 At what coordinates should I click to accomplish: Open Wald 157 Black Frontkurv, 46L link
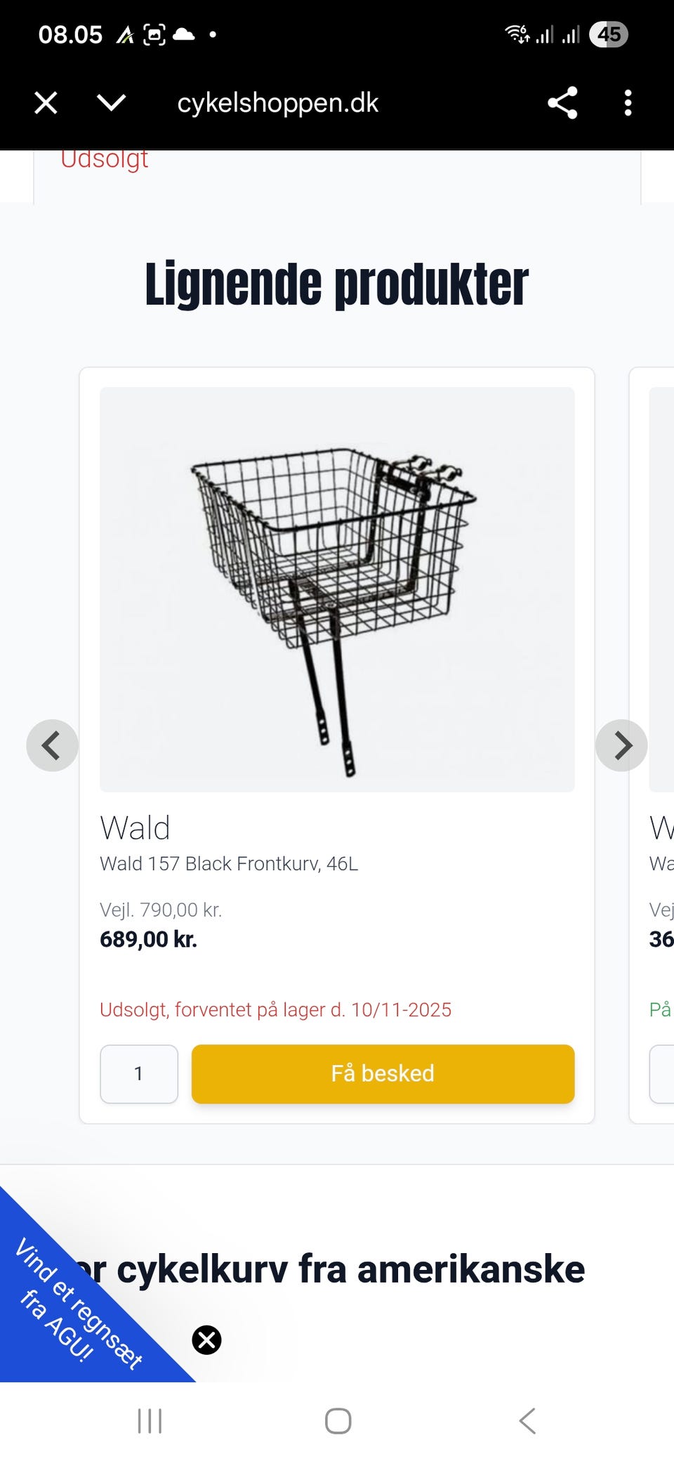pos(229,863)
